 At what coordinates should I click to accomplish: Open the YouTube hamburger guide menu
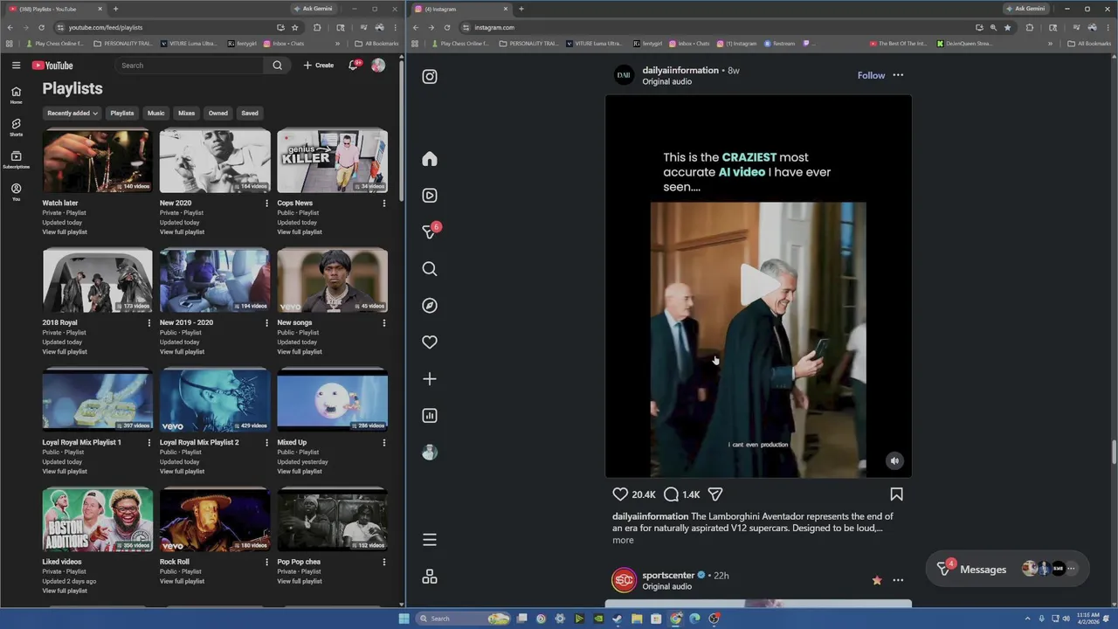point(16,66)
